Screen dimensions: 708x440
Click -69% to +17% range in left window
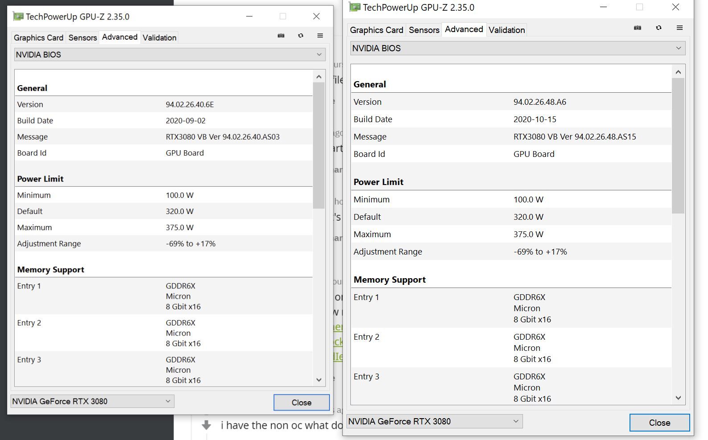pyautogui.click(x=191, y=244)
